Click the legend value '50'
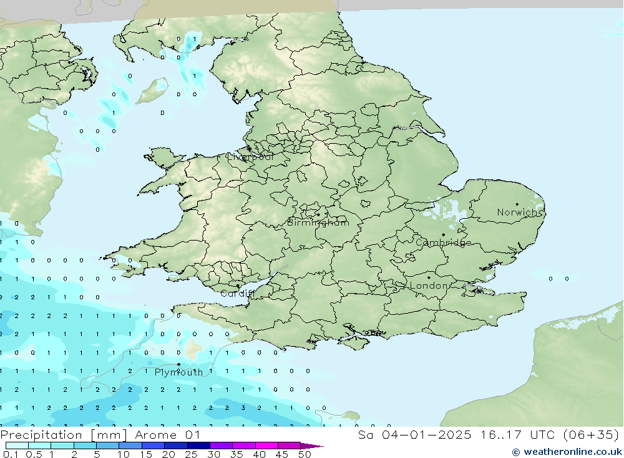Image resolution: width=624 pixels, height=458 pixels. tap(305, 454)
